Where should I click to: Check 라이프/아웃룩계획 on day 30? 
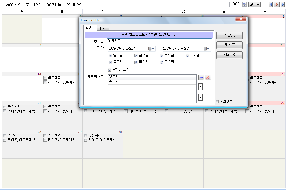[x=86, y=140]
